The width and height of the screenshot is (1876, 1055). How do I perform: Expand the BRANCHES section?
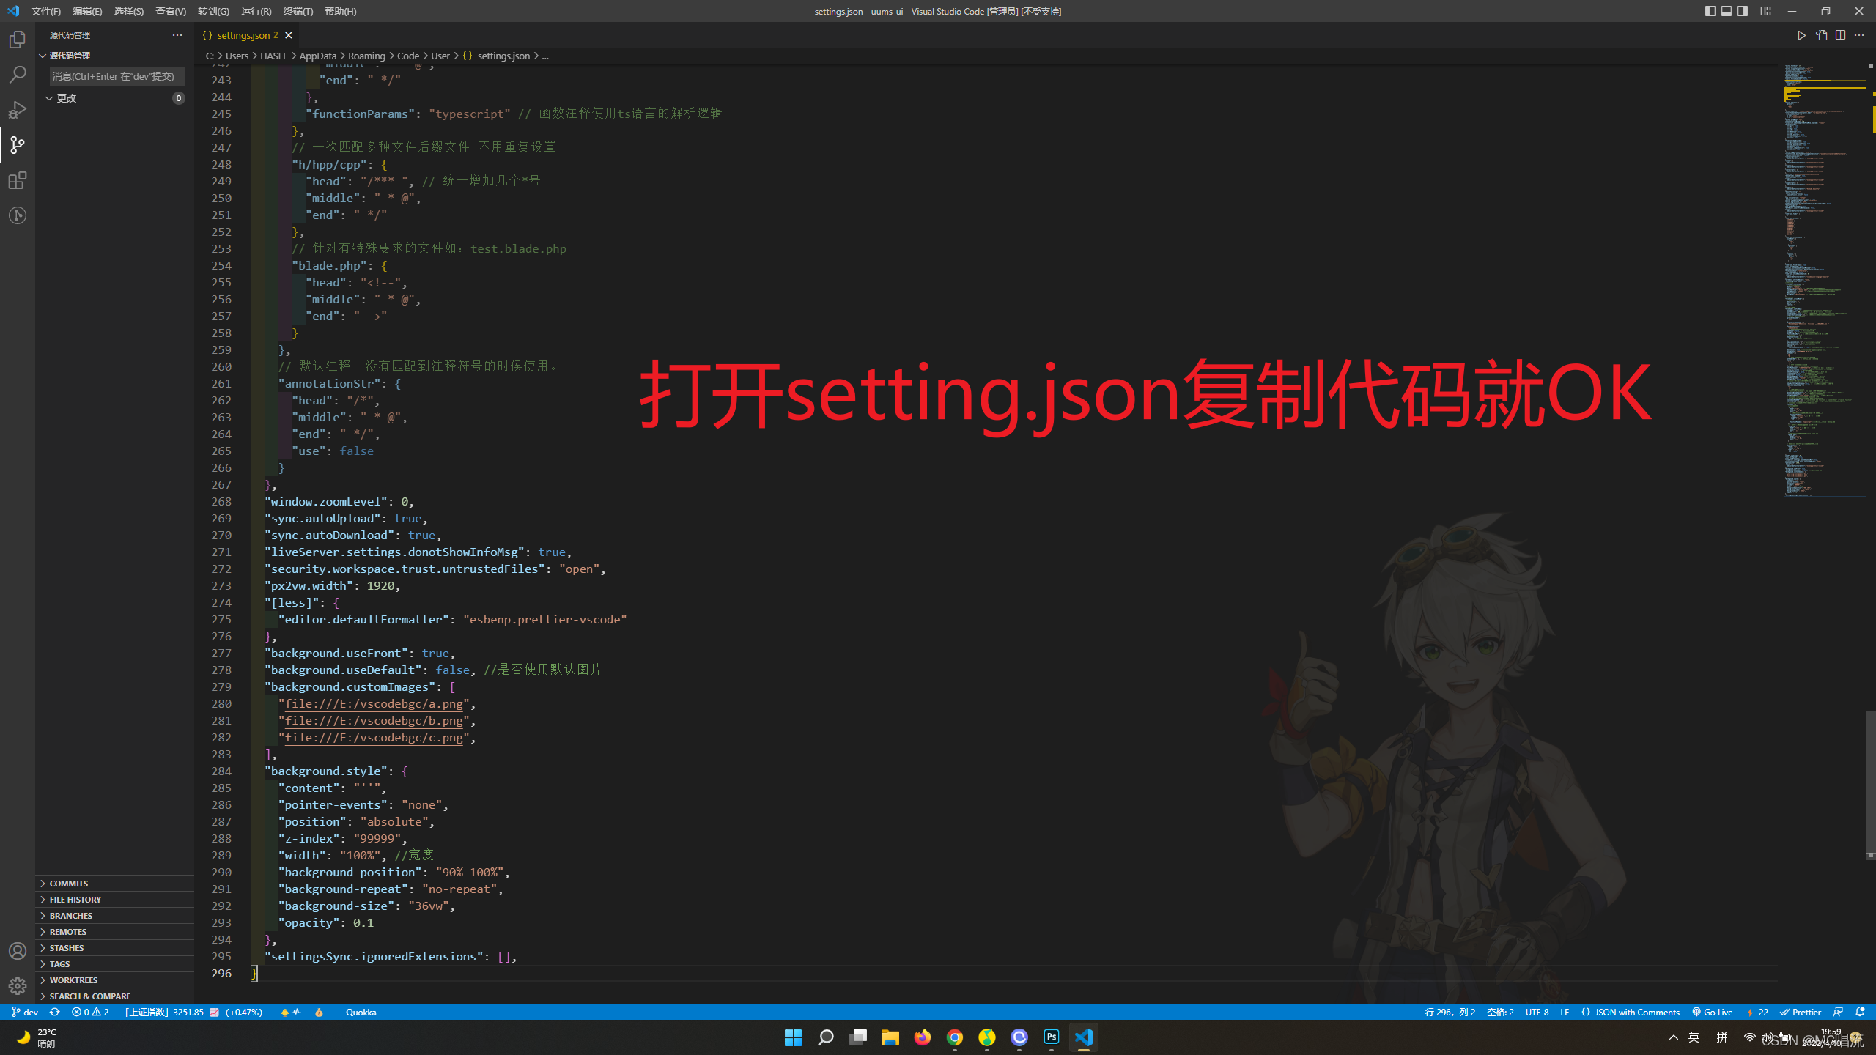click(x=70, y=915)
